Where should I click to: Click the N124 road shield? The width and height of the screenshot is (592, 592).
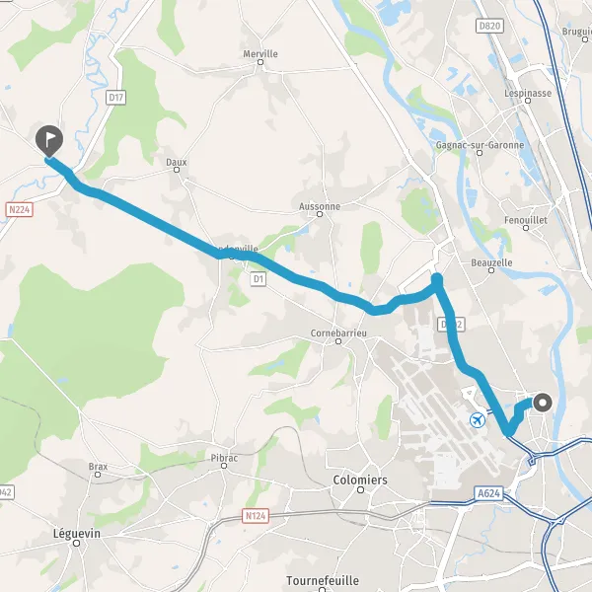tap(256, 516)
